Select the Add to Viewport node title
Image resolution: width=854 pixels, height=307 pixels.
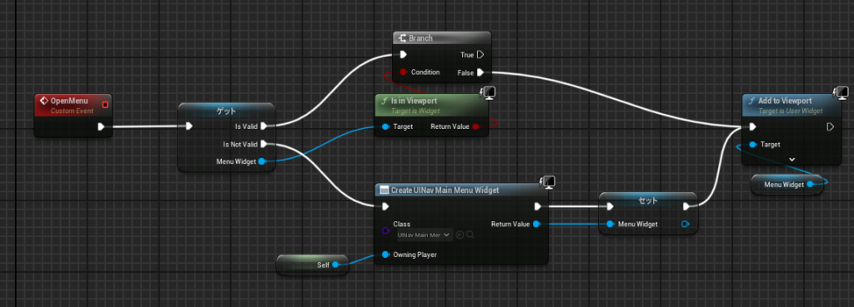pyautogui.click(x=786, y=101)
